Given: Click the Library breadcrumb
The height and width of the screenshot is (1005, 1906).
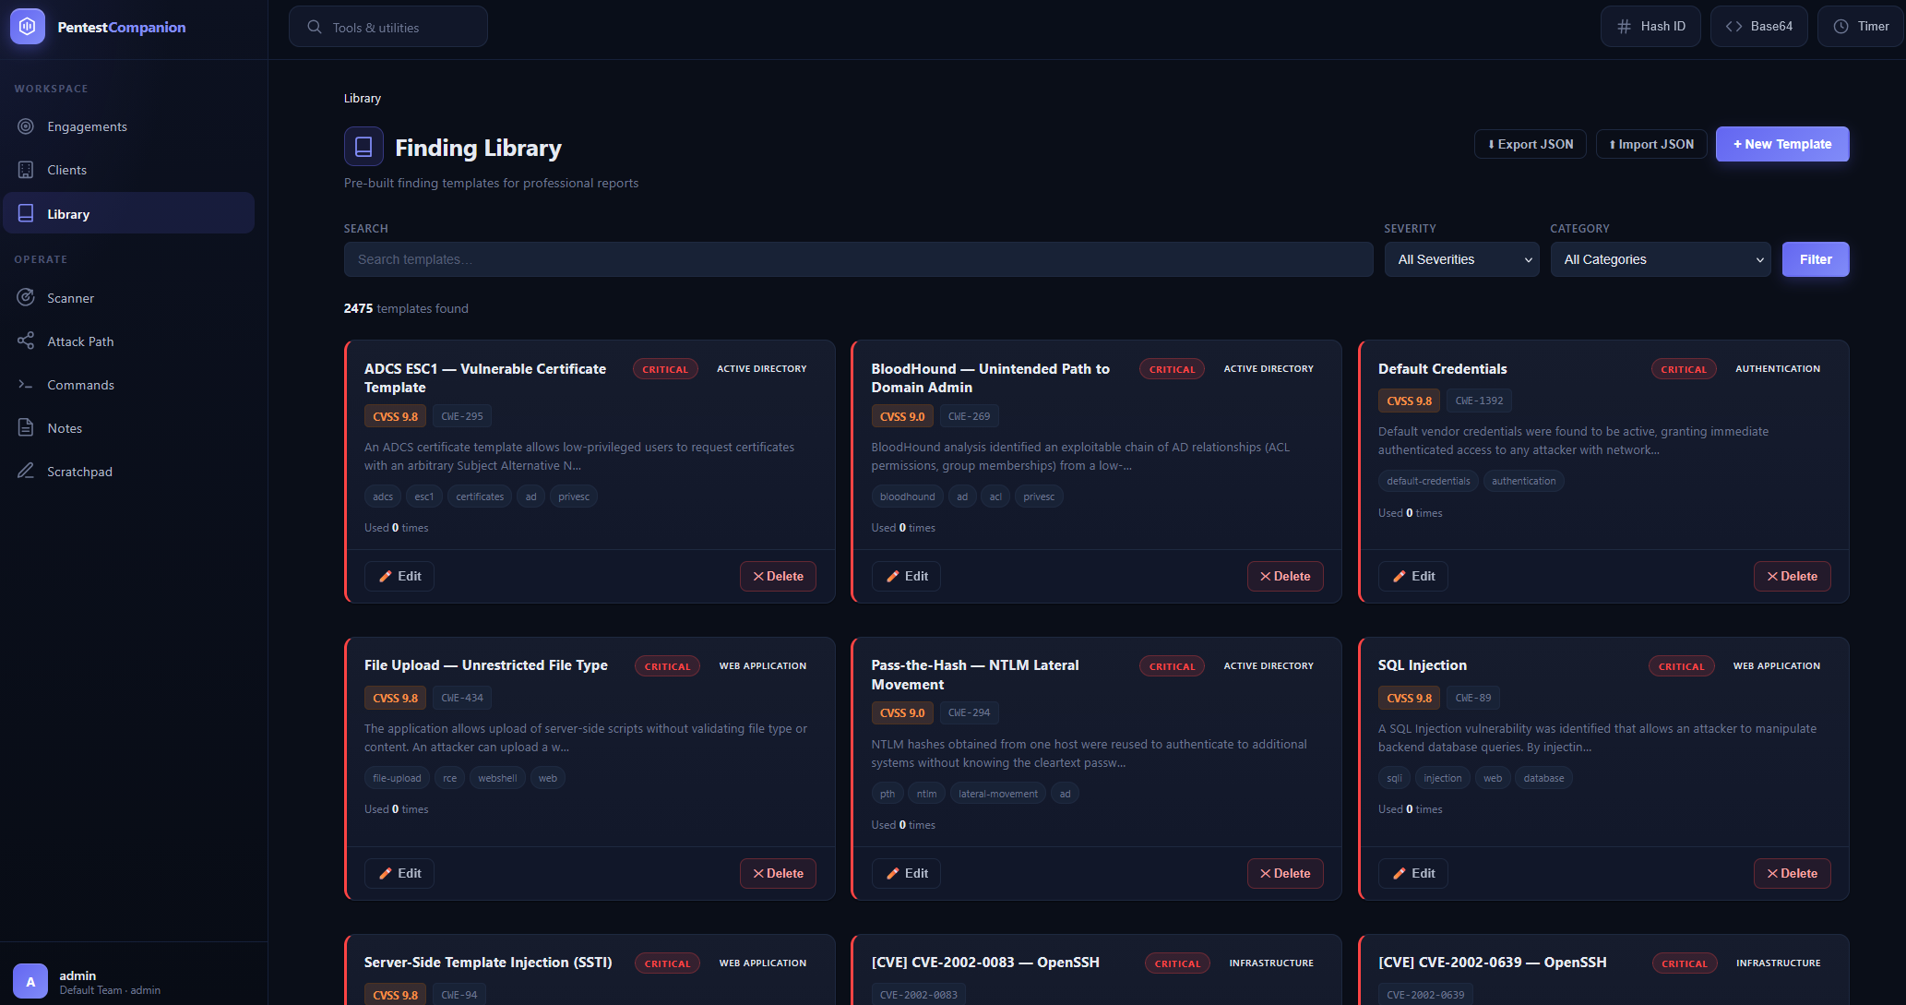Looking at the screenshot, I should pos(363,98).
